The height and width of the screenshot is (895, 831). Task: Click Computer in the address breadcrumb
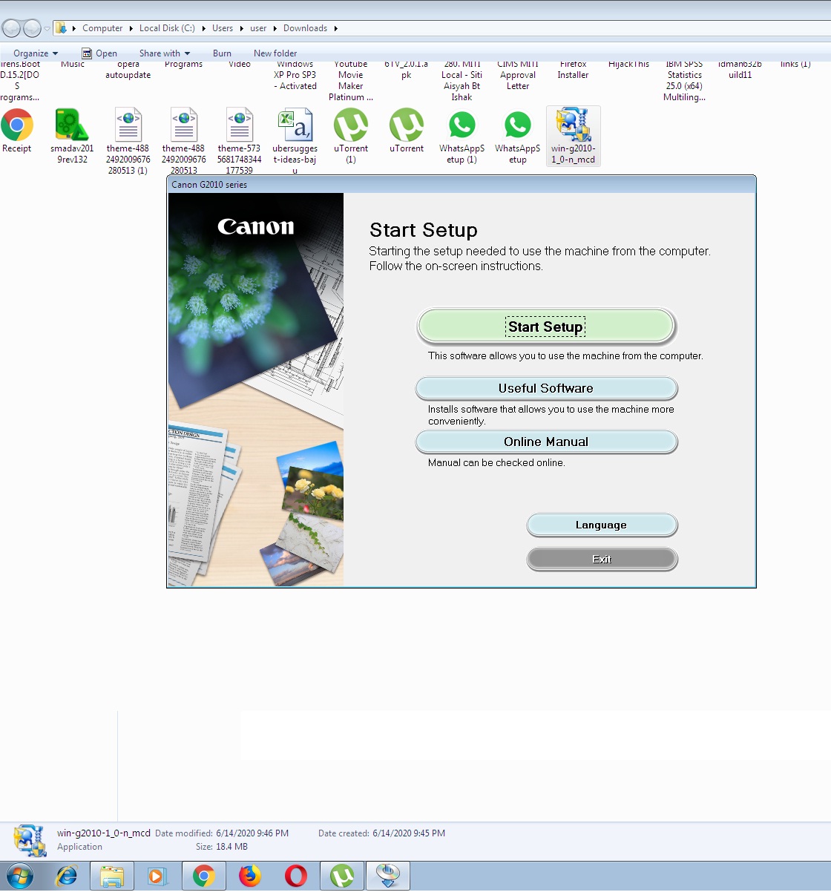102,28
